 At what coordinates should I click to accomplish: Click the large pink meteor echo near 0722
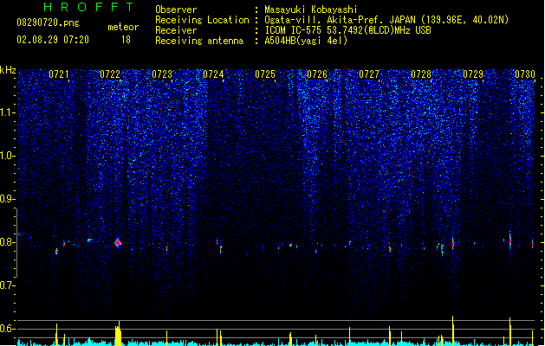pos(118,242)
